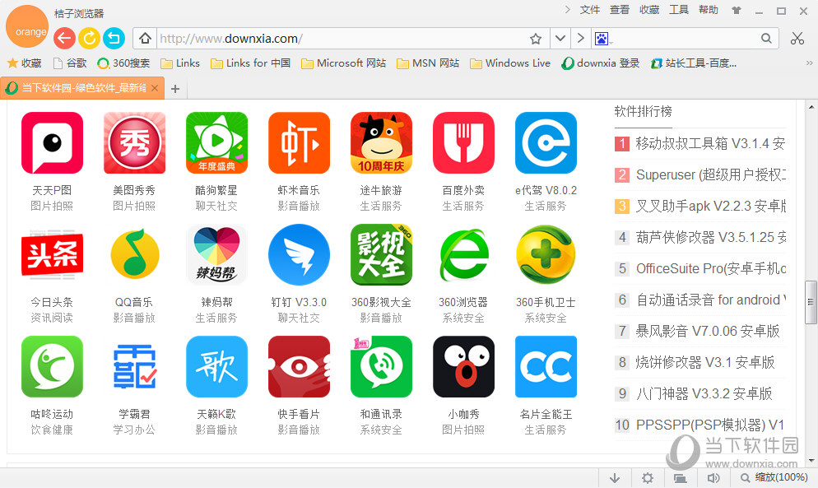Open settings gear in status bar
The height and width of the screenshot is (488, 818).
pos(648,477)
